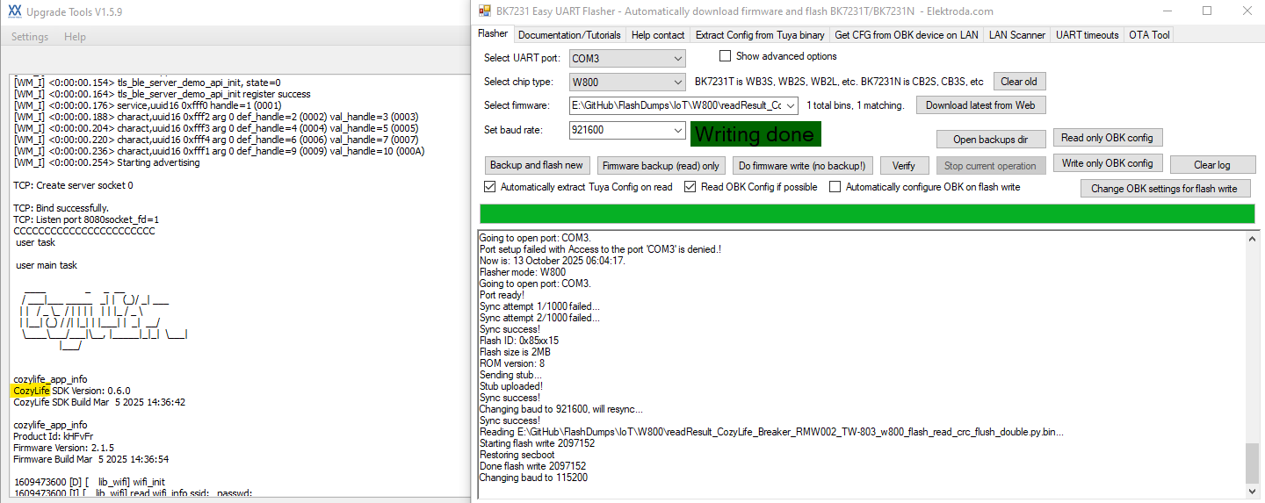Open the UART timeouts tab

(x=1088, y=35)
